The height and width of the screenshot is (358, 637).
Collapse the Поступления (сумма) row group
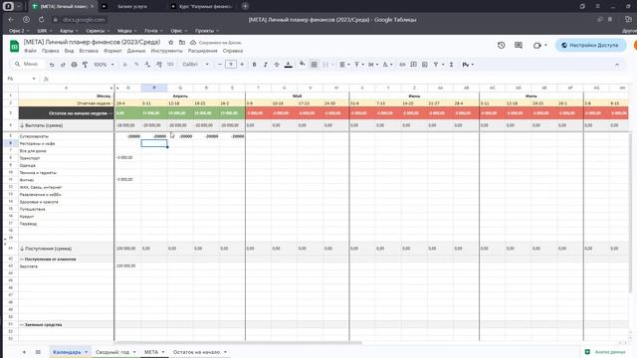click(x=22, y=249)
